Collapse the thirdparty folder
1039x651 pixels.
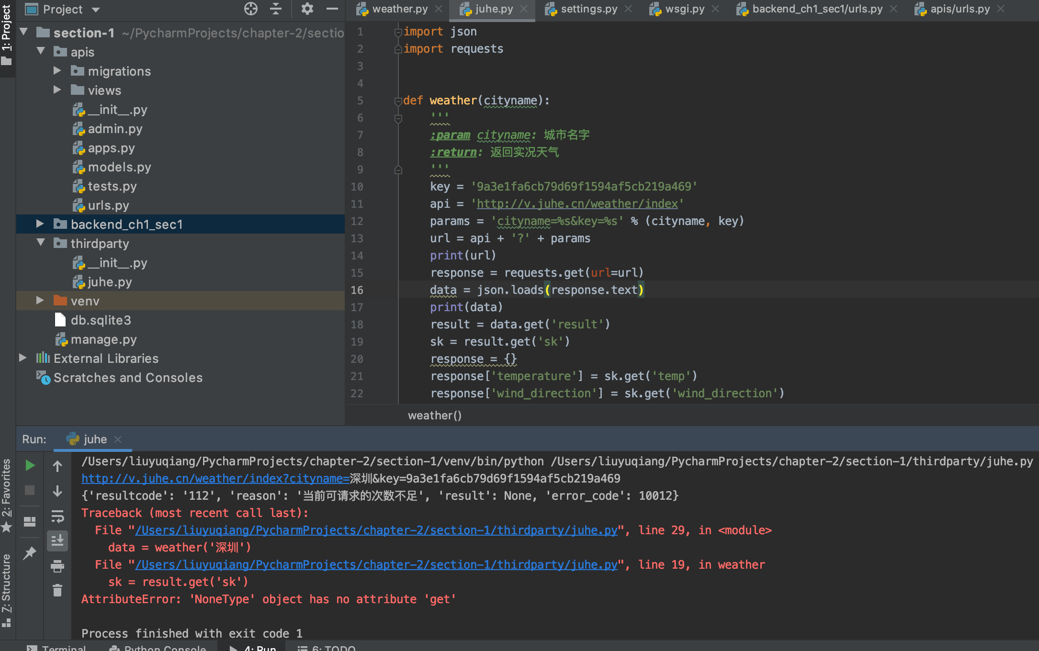pos(41,243)
